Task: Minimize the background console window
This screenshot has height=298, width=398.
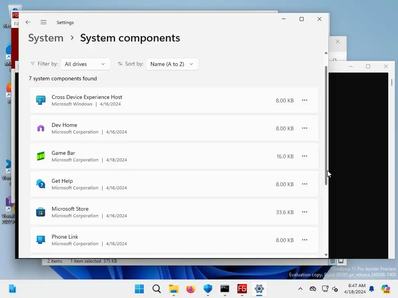Action: pos(351,66)
